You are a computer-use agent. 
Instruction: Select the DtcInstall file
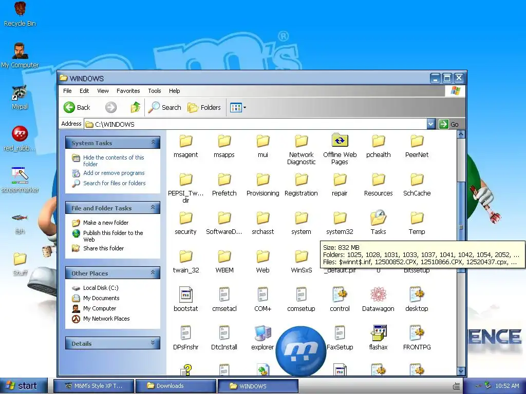(x=224, y=338)
